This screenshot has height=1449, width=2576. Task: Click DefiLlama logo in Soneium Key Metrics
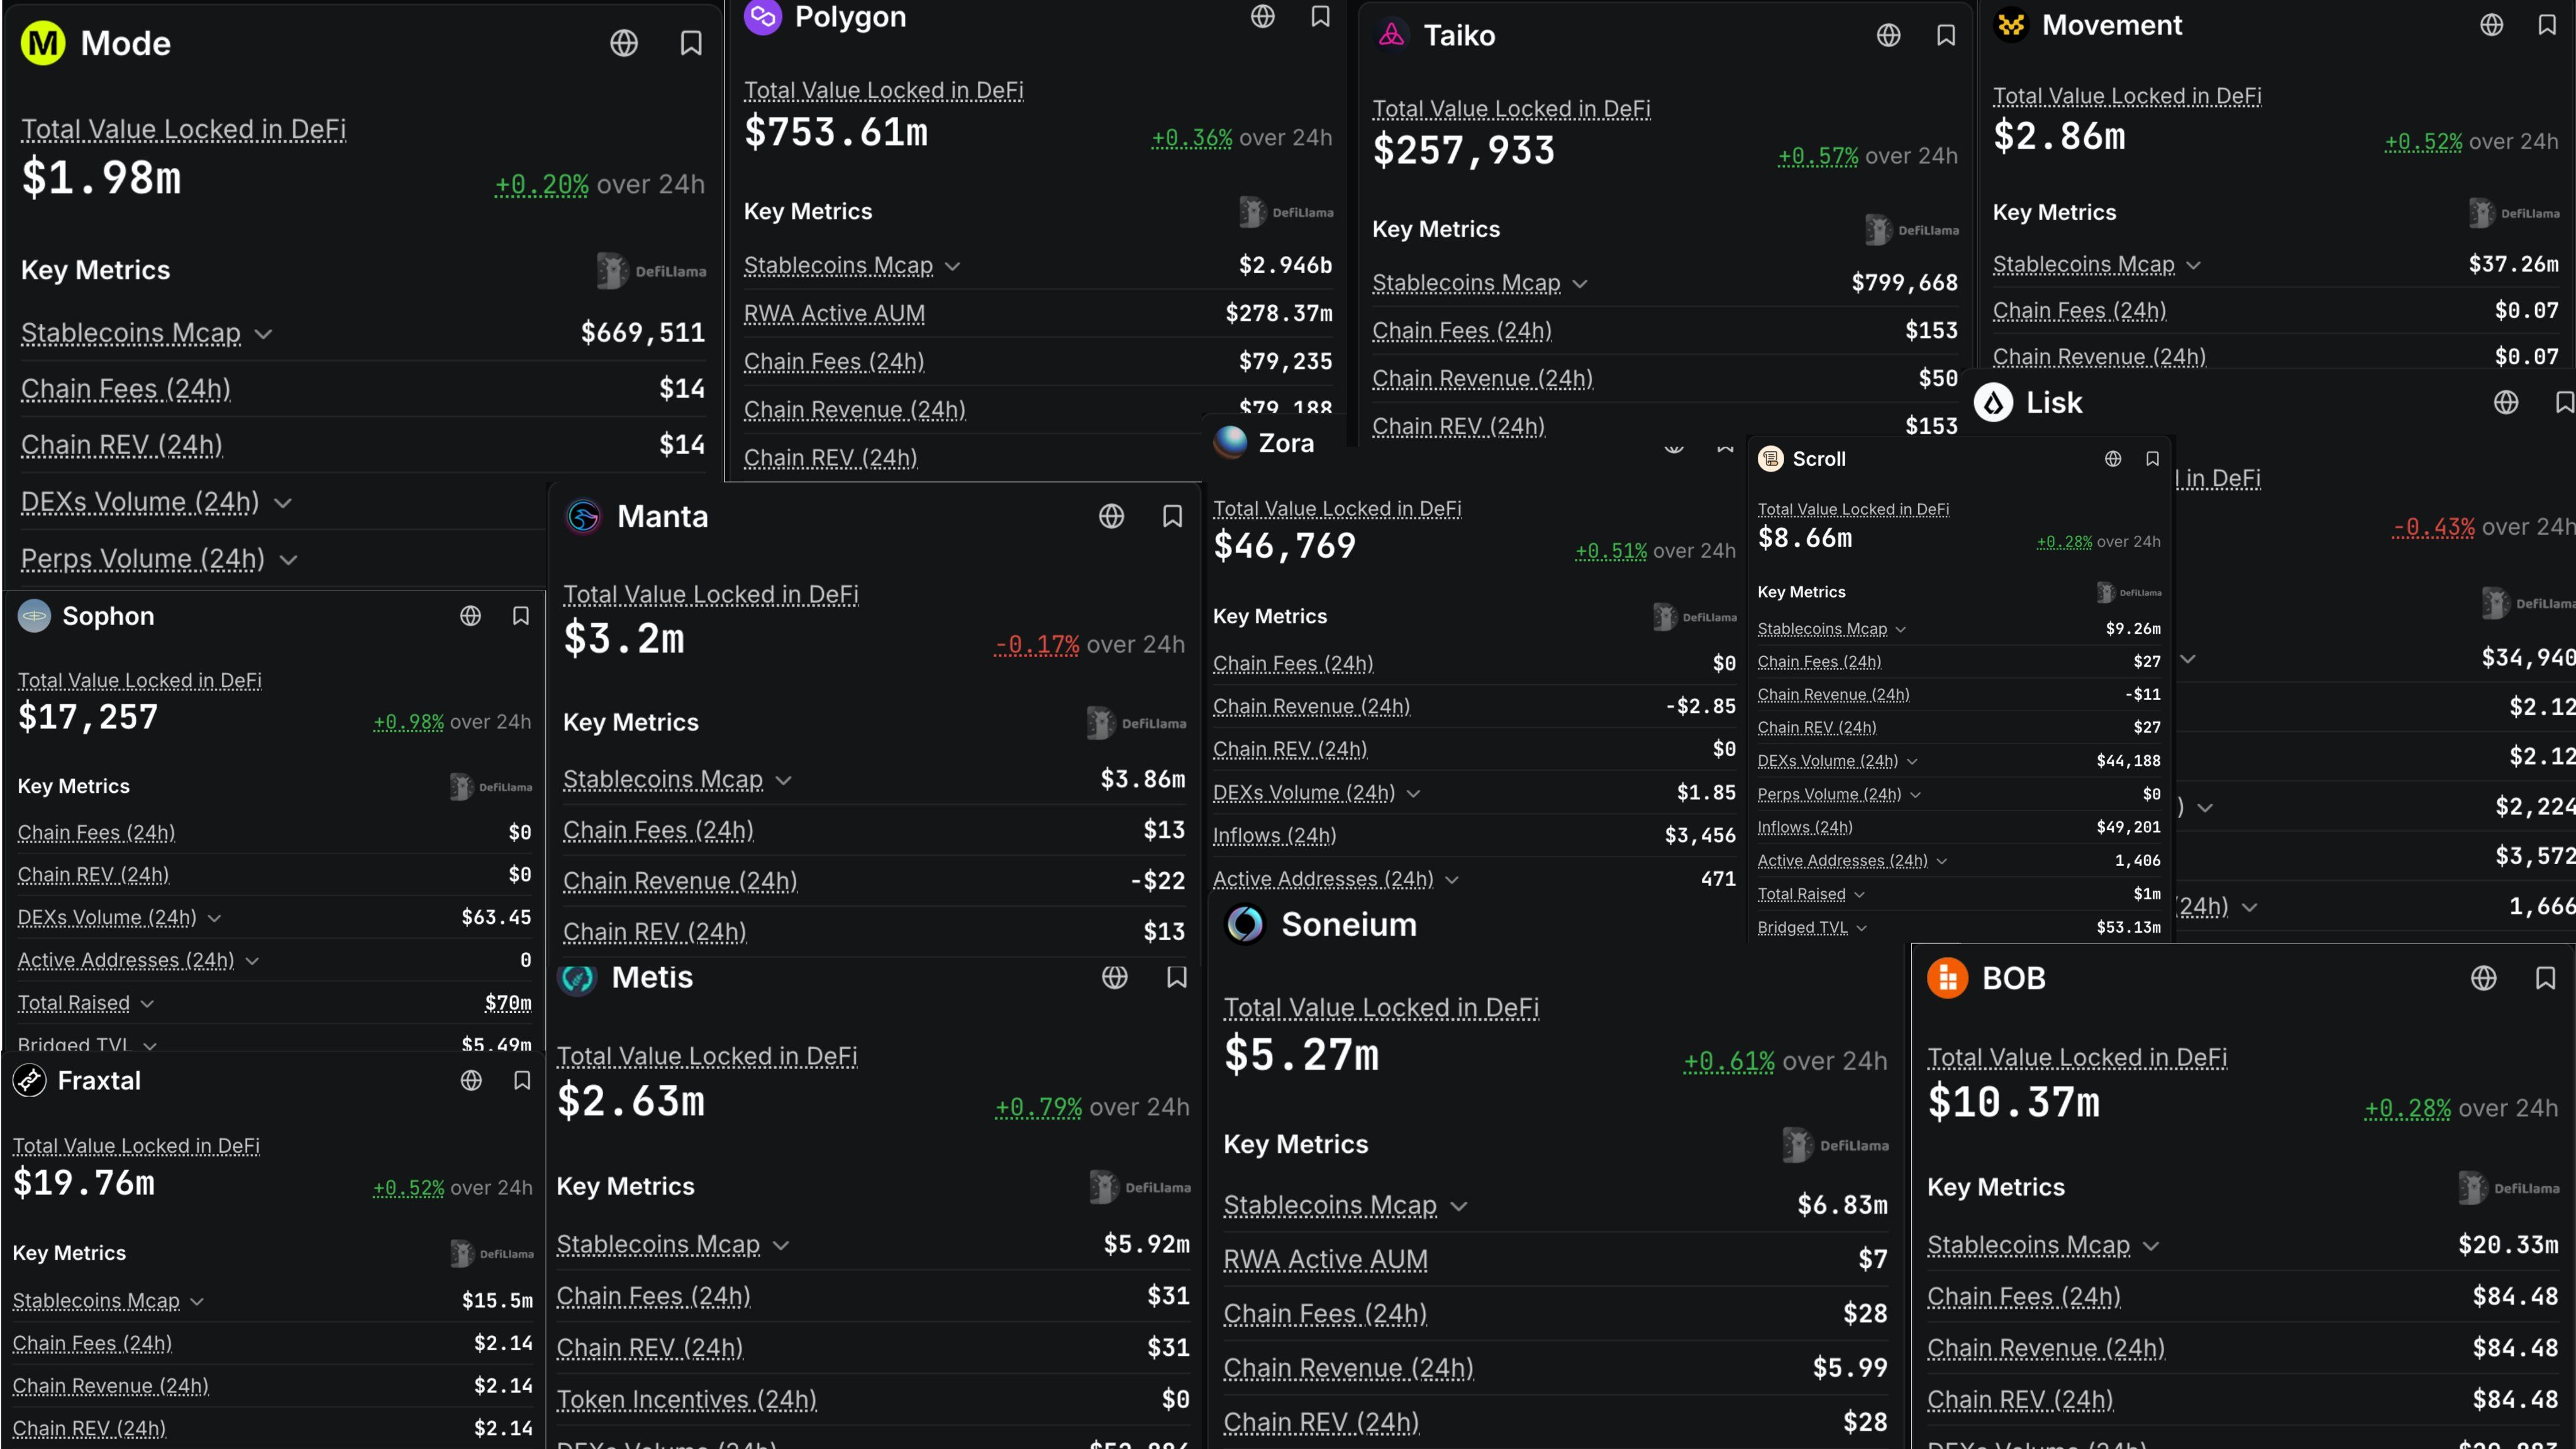point(1835,1145)
